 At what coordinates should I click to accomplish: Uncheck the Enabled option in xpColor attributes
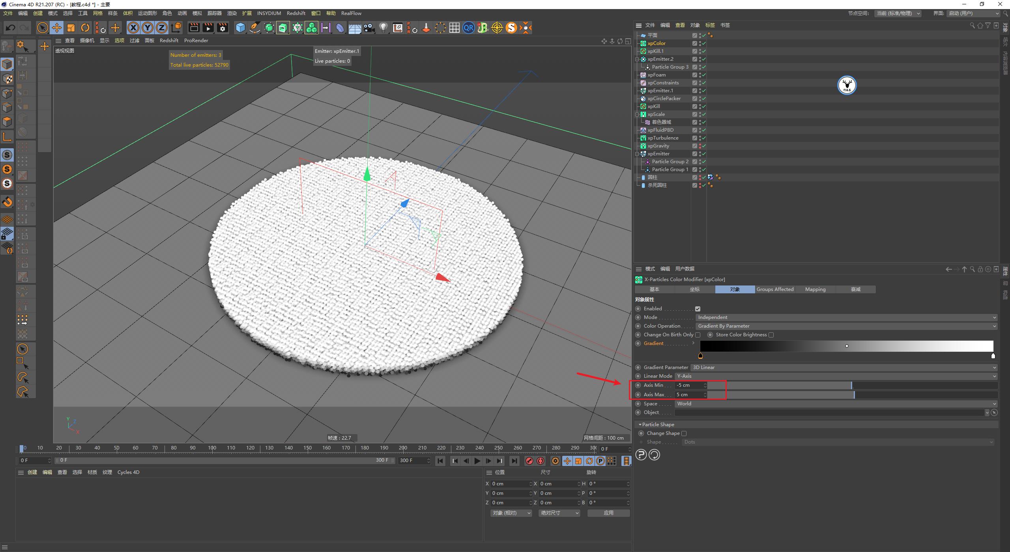(698, 309)
